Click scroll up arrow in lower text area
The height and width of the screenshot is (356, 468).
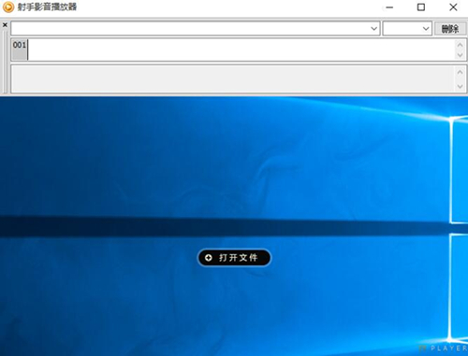(460, 72)
